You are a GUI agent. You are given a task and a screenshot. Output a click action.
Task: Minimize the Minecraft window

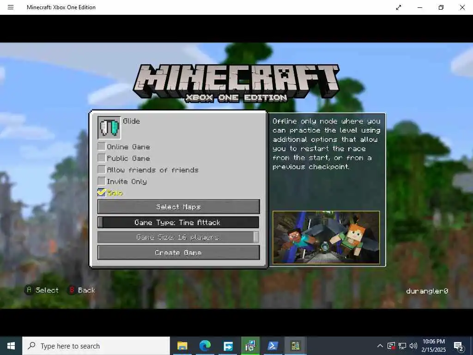[x=419, y=7]
